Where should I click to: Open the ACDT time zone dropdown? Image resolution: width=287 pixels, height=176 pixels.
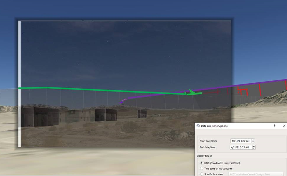click(x=256, y=174)
